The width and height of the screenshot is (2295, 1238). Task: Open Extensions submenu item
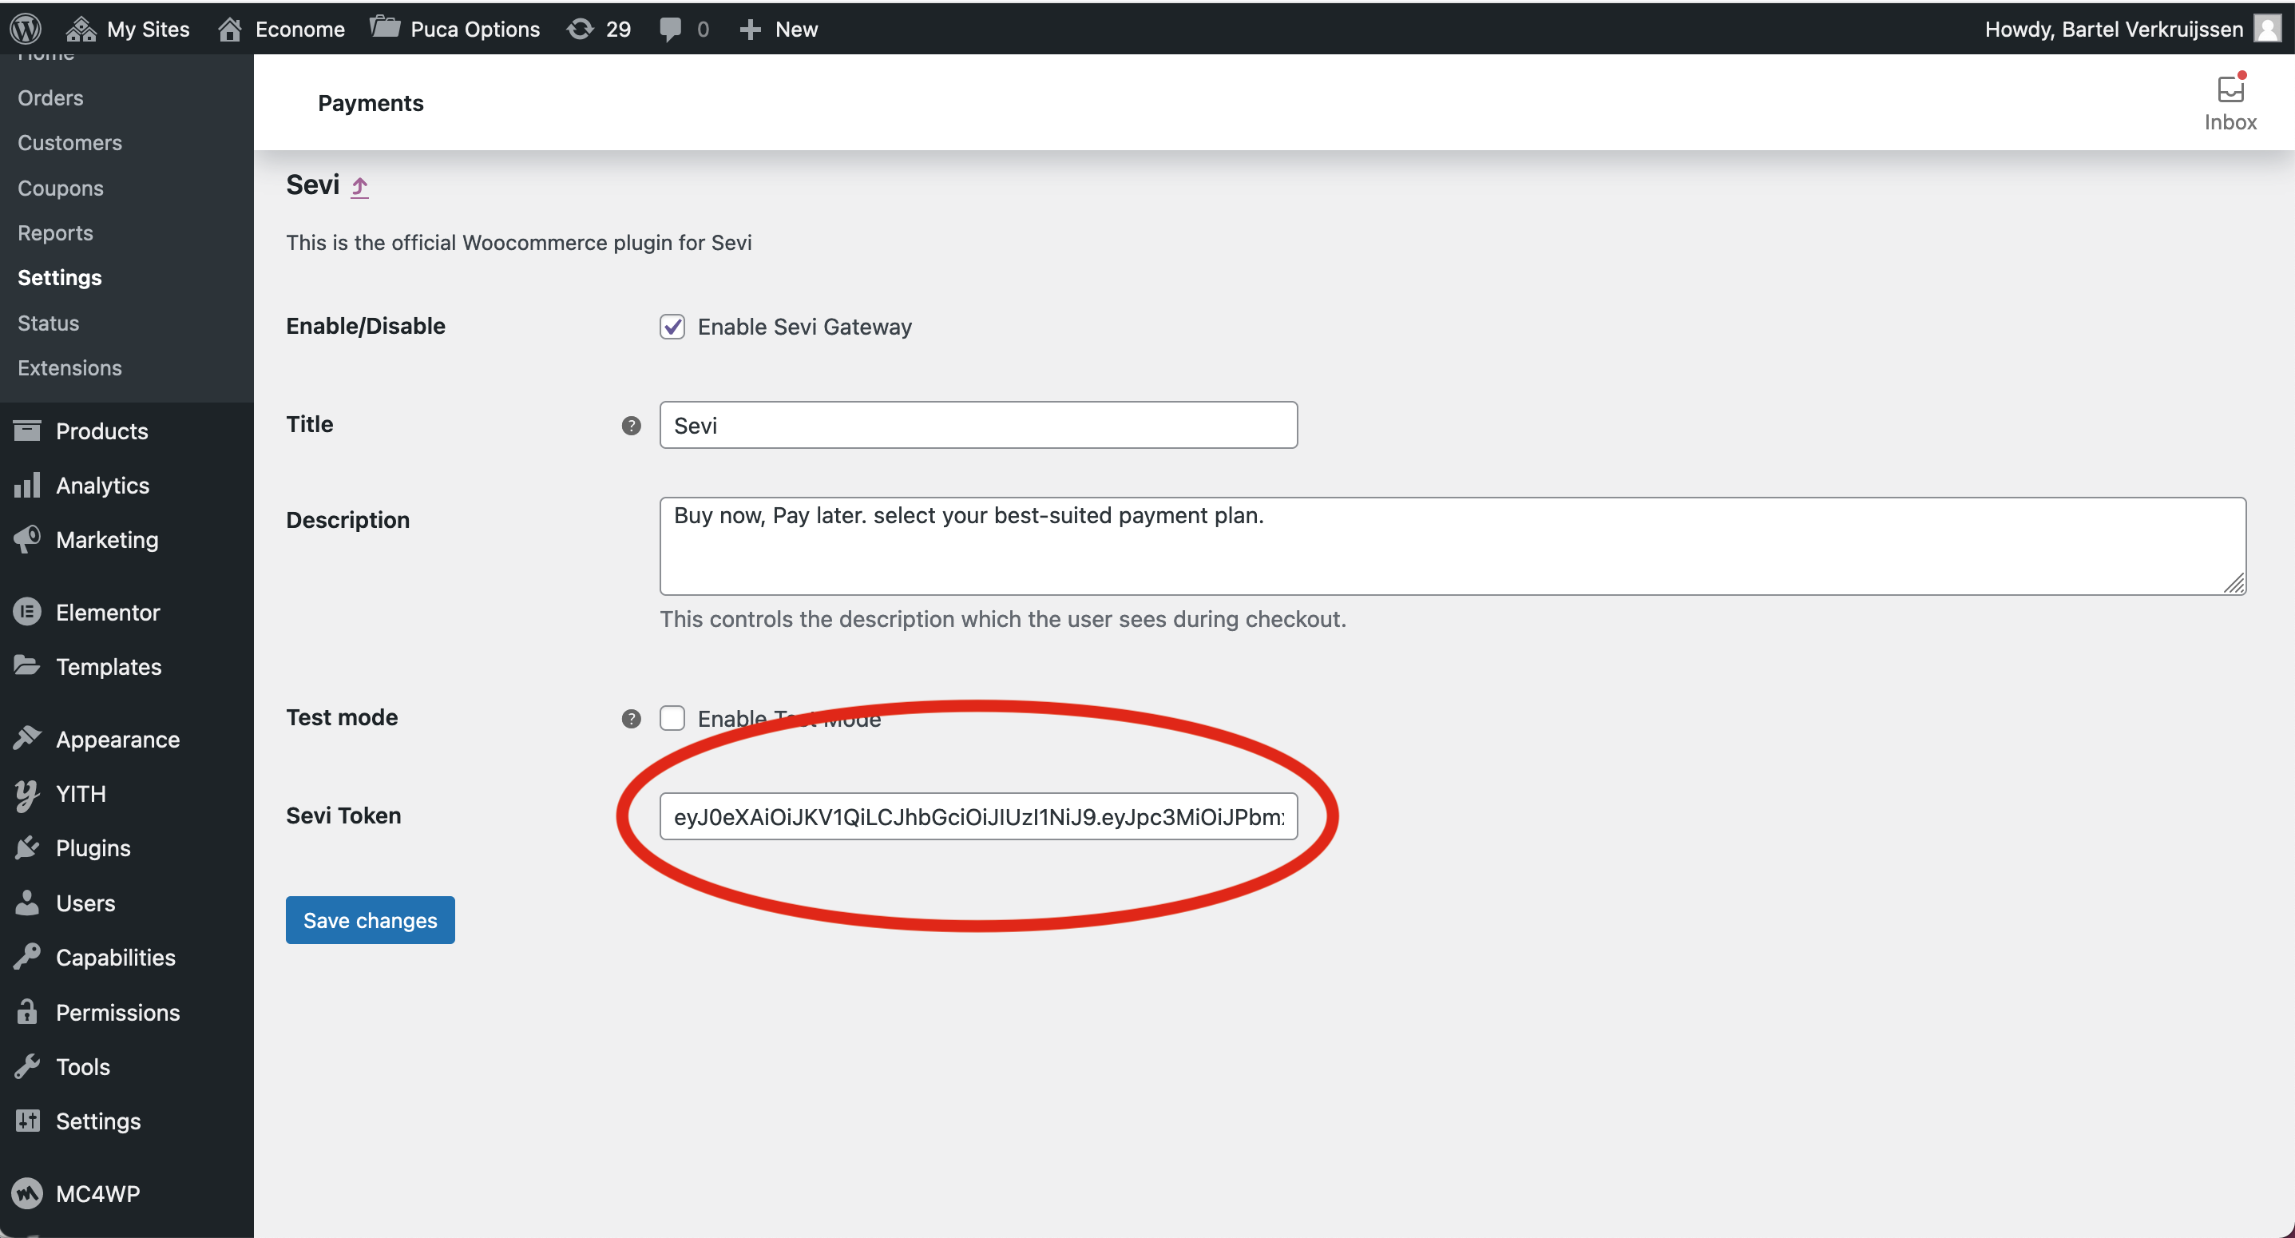(69, 367)
